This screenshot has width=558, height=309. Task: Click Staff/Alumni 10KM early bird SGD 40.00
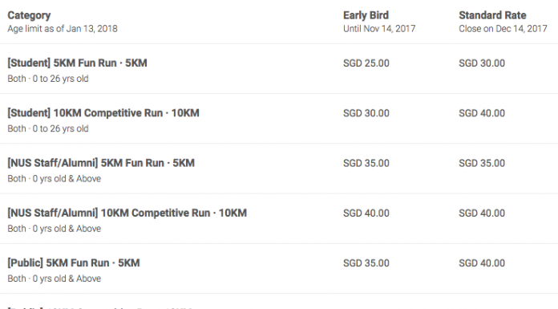pyautogui.click(x=366, y=213)
